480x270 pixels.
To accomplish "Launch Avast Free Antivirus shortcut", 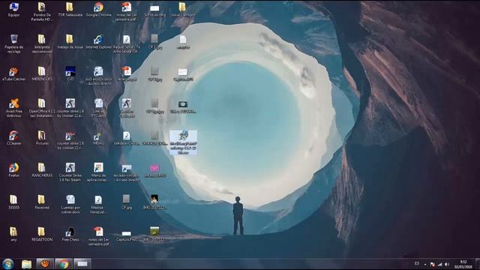I will 13,108.
